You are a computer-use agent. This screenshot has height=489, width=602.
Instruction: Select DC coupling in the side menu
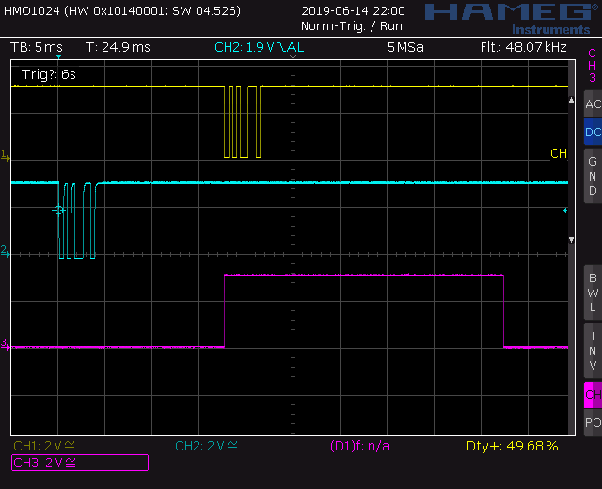pyautogui.click(x=593, y=134)
